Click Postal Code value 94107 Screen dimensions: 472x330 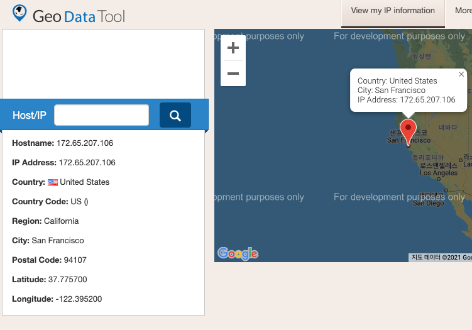75,260
